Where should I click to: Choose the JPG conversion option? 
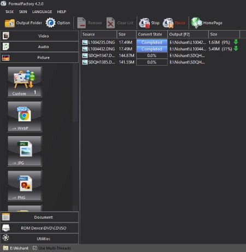tap(25, 151)
